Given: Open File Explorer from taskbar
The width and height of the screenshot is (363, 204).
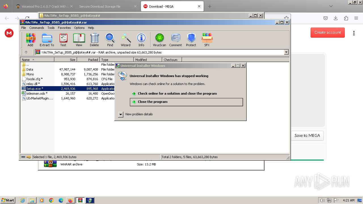Looking at the screenshot, I should tap(32, 200).
